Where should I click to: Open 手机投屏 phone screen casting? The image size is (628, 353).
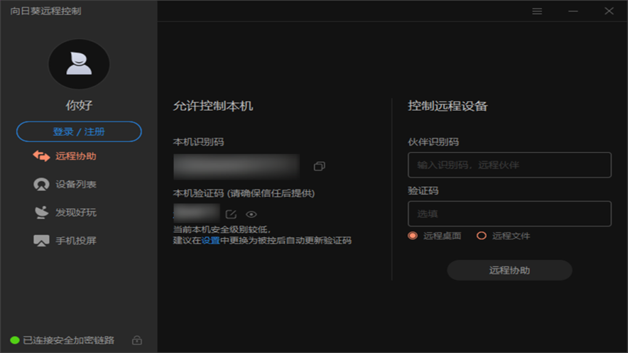[64, 240]
